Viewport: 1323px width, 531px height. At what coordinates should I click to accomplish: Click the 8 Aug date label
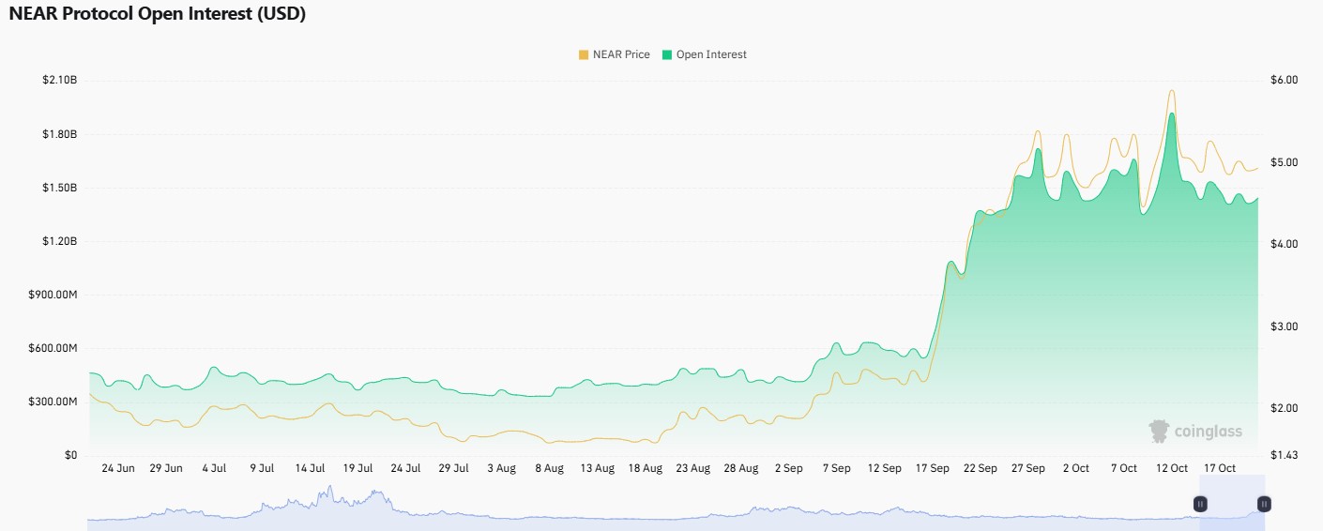(549, 468)
